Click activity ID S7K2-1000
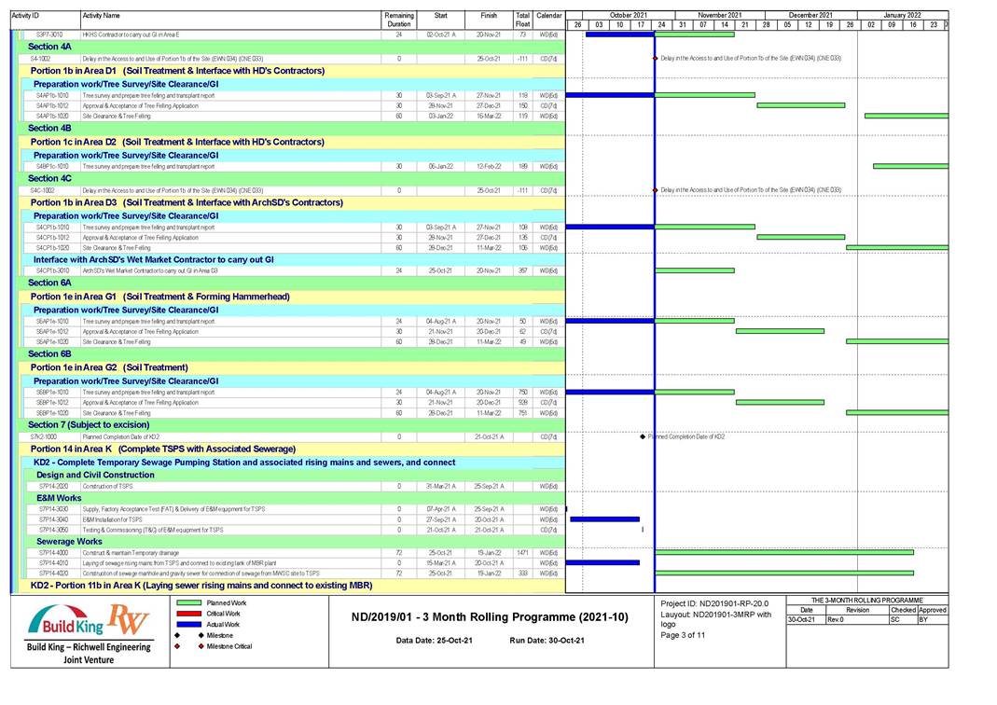997x705 pixels. [x=43, y=437]
